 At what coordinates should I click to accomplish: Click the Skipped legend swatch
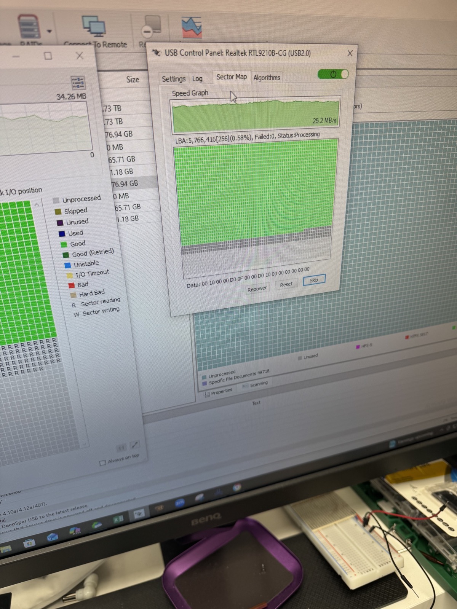(x=58, y=212)
